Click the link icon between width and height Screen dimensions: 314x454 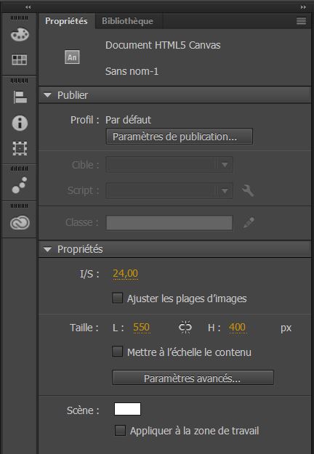point(185,327)
